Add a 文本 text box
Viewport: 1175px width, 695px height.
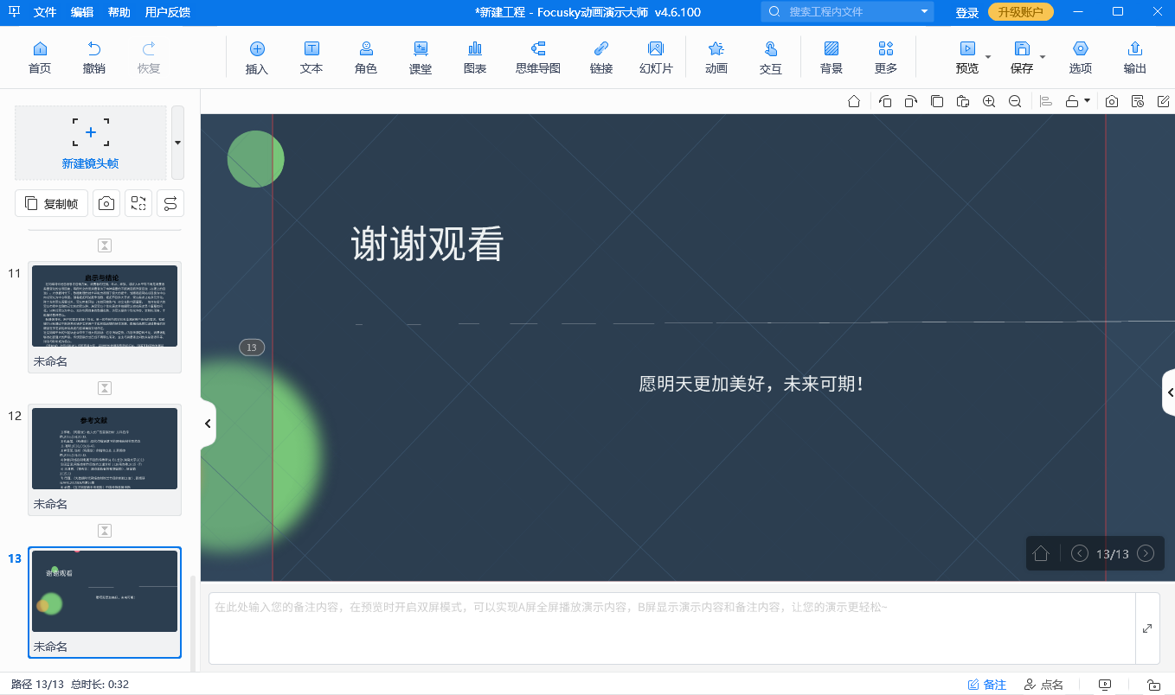pyautogui.click(x=311, y=58)
